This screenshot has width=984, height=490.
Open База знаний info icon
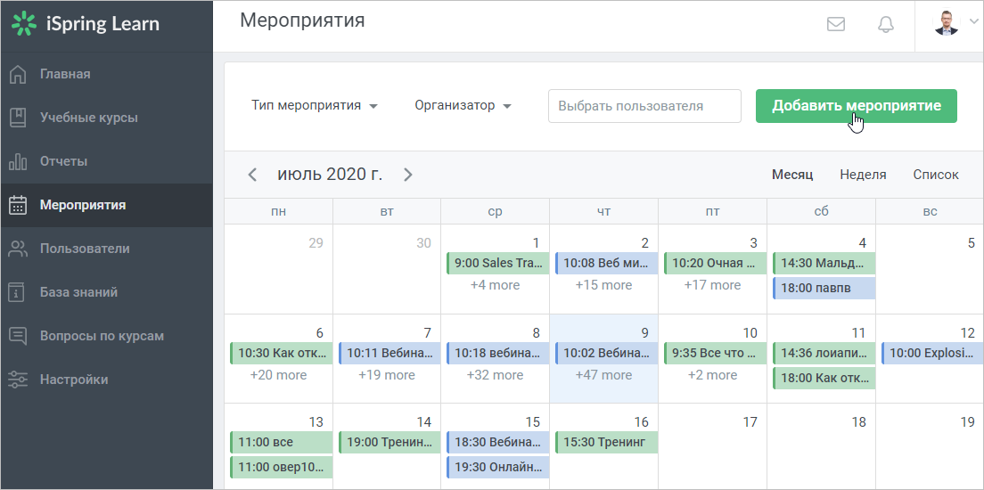point(18,292)
